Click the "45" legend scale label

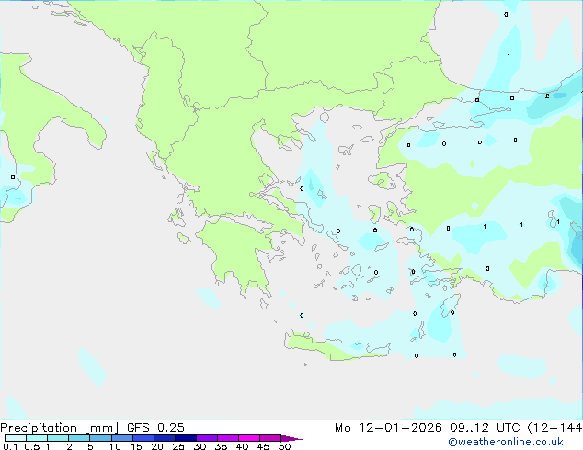point(263,446)
